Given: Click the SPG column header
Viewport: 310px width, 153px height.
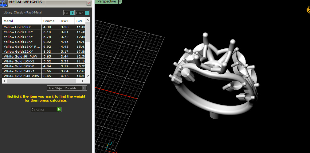Looking at the screenshot, I should pos(80,21).
